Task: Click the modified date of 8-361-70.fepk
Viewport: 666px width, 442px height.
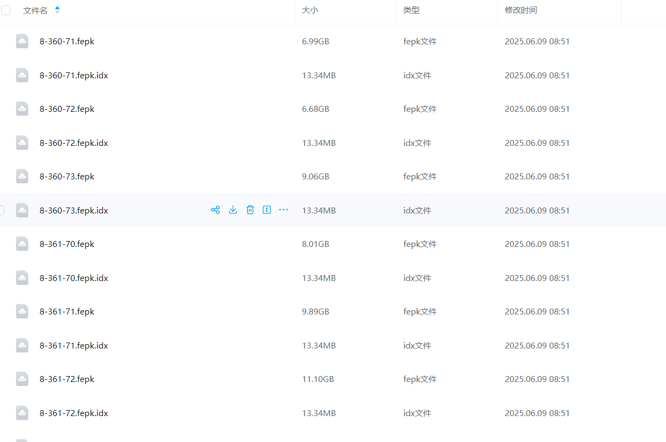Action: point(537,244)
